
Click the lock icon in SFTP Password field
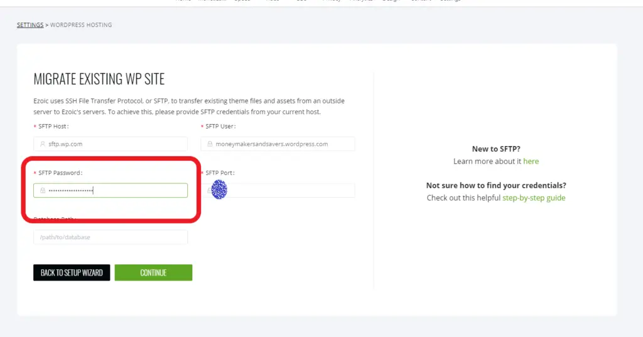coord(43,190)
